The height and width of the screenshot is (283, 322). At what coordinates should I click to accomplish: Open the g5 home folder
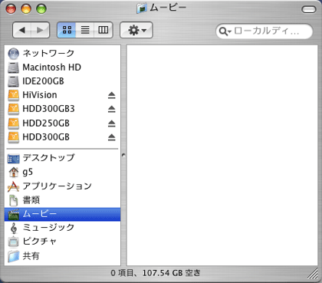tap(62, 172)
